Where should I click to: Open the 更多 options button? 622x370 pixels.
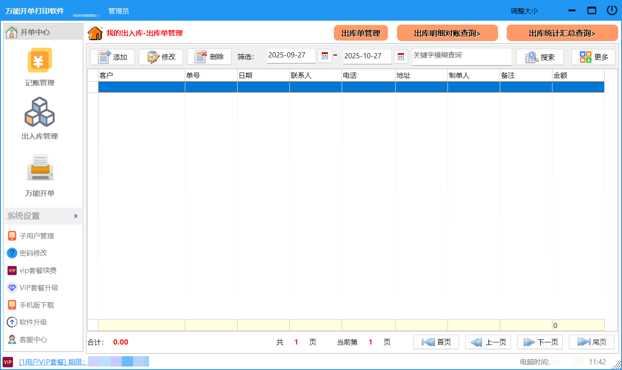tap(593, 57)
